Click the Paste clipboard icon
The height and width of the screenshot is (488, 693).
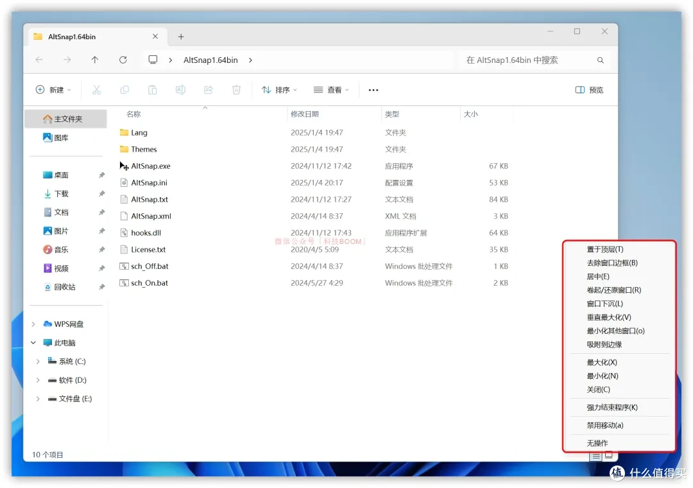pyautogui.click(x=153, y=90)
